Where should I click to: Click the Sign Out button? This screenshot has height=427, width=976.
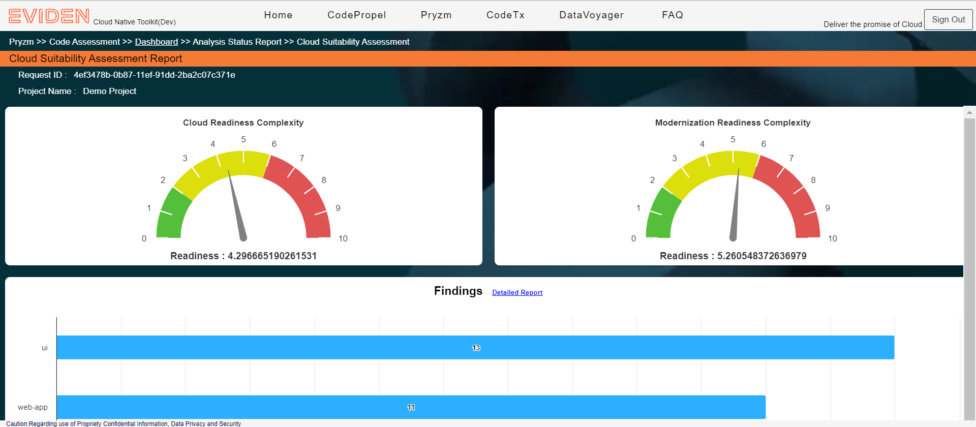949,19
